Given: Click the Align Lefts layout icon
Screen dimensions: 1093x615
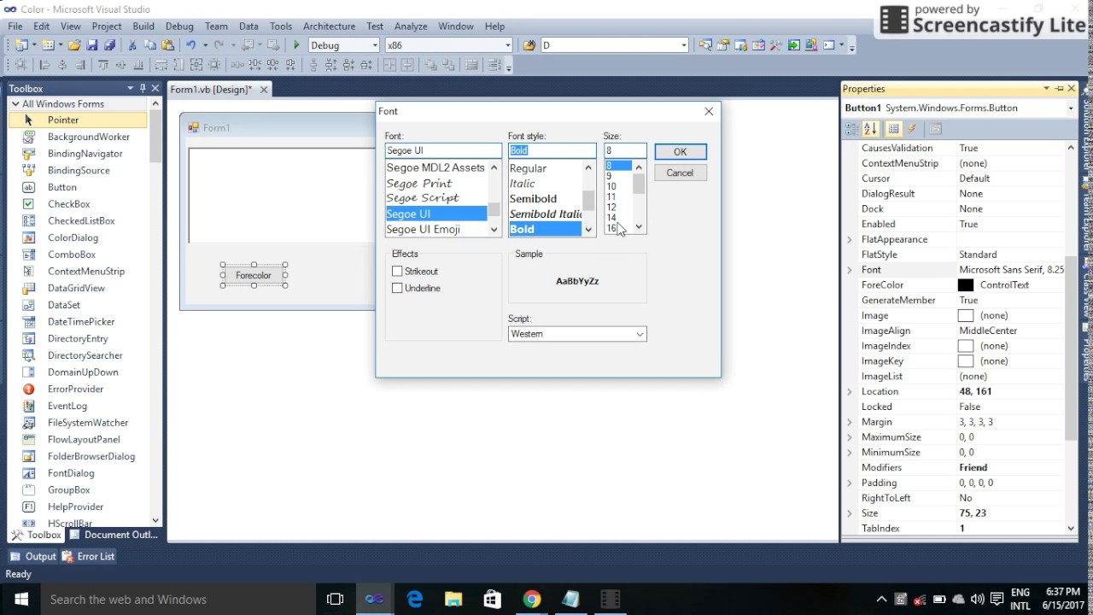Looking at the screenshot, I should (44, 65).
